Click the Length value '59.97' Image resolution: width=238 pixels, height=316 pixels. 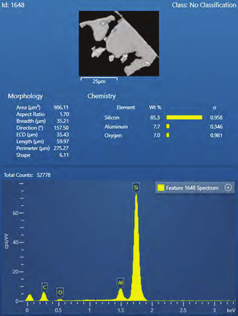pyautogui.click(x=63, y=141)
